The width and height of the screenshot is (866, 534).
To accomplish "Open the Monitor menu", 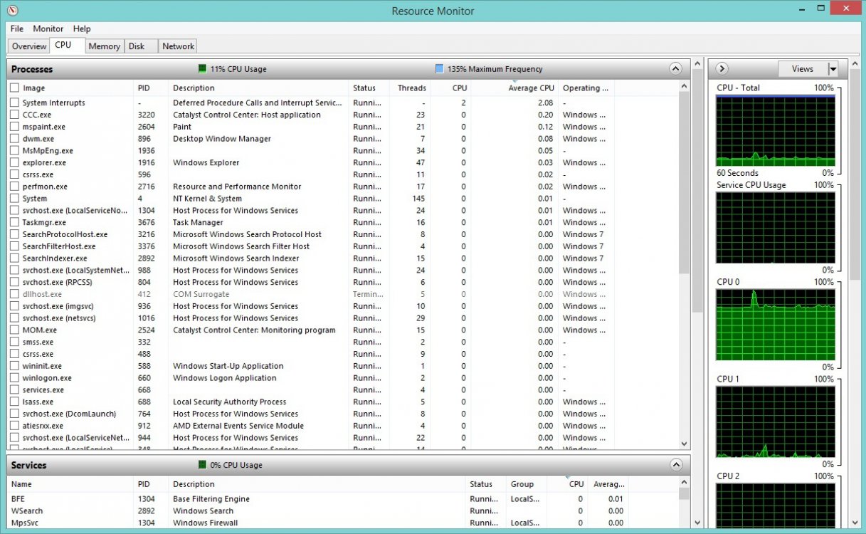I will coord(48,29).
